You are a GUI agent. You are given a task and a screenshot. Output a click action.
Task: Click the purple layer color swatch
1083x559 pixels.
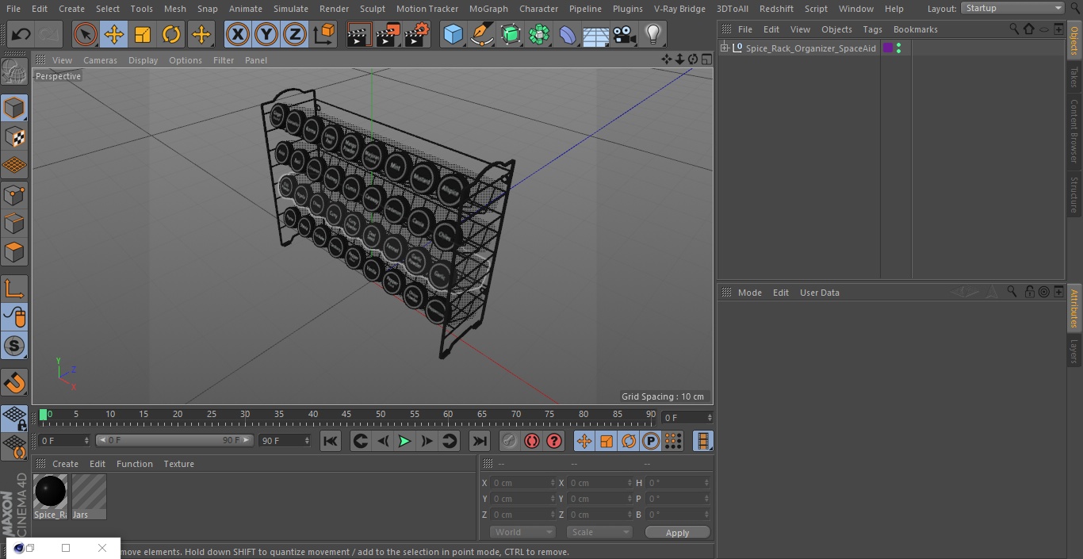click(888, 48)
